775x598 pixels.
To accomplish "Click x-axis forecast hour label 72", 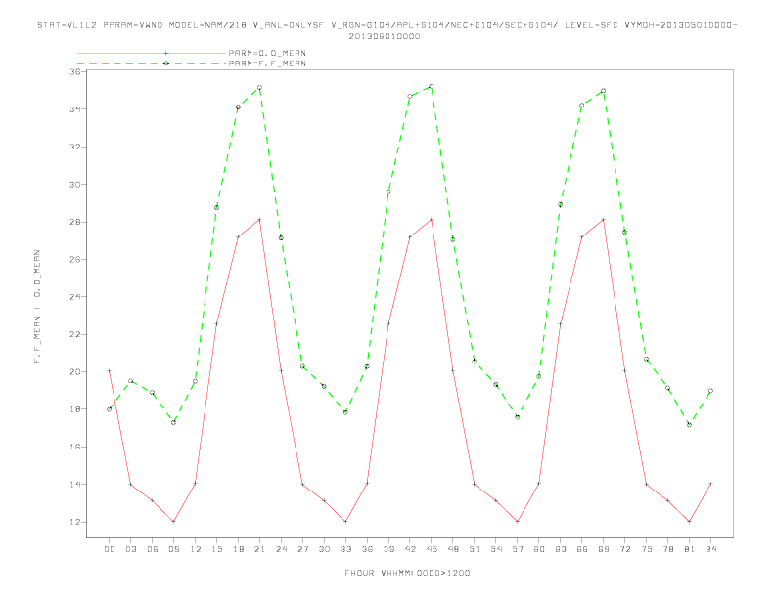I will coord(624,549).
